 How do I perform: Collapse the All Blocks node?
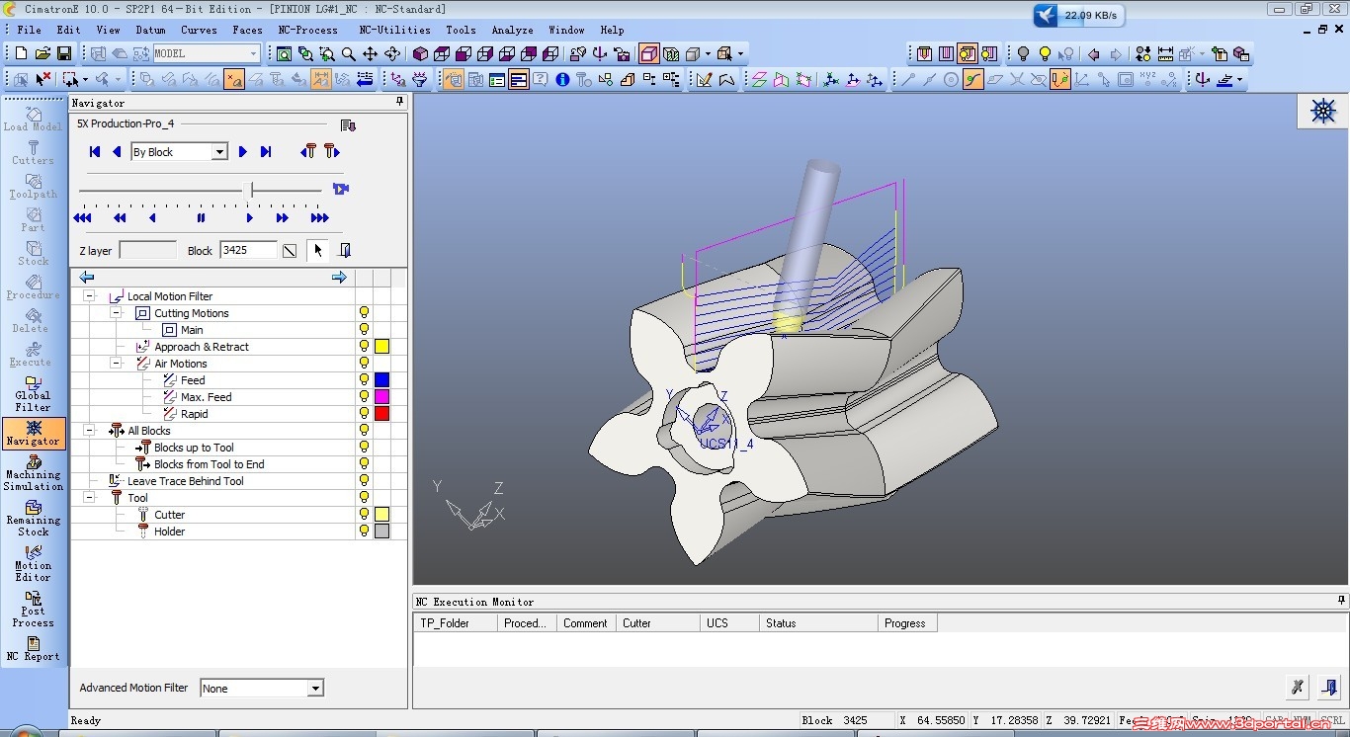point(89,431)
